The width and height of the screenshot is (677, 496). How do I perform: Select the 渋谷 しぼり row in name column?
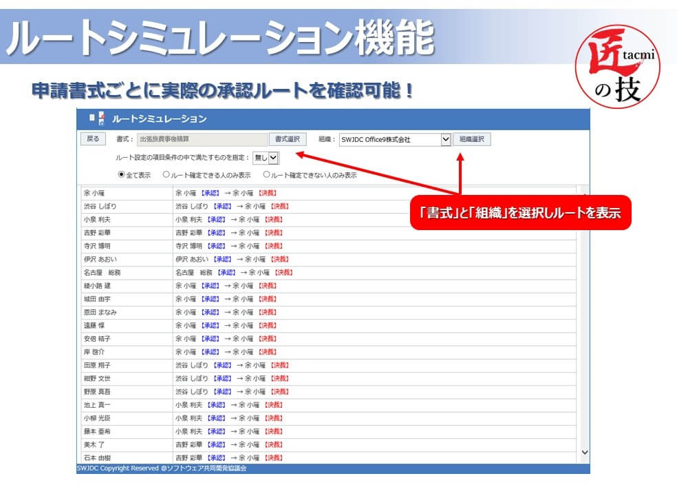click(x=100, y=206)
